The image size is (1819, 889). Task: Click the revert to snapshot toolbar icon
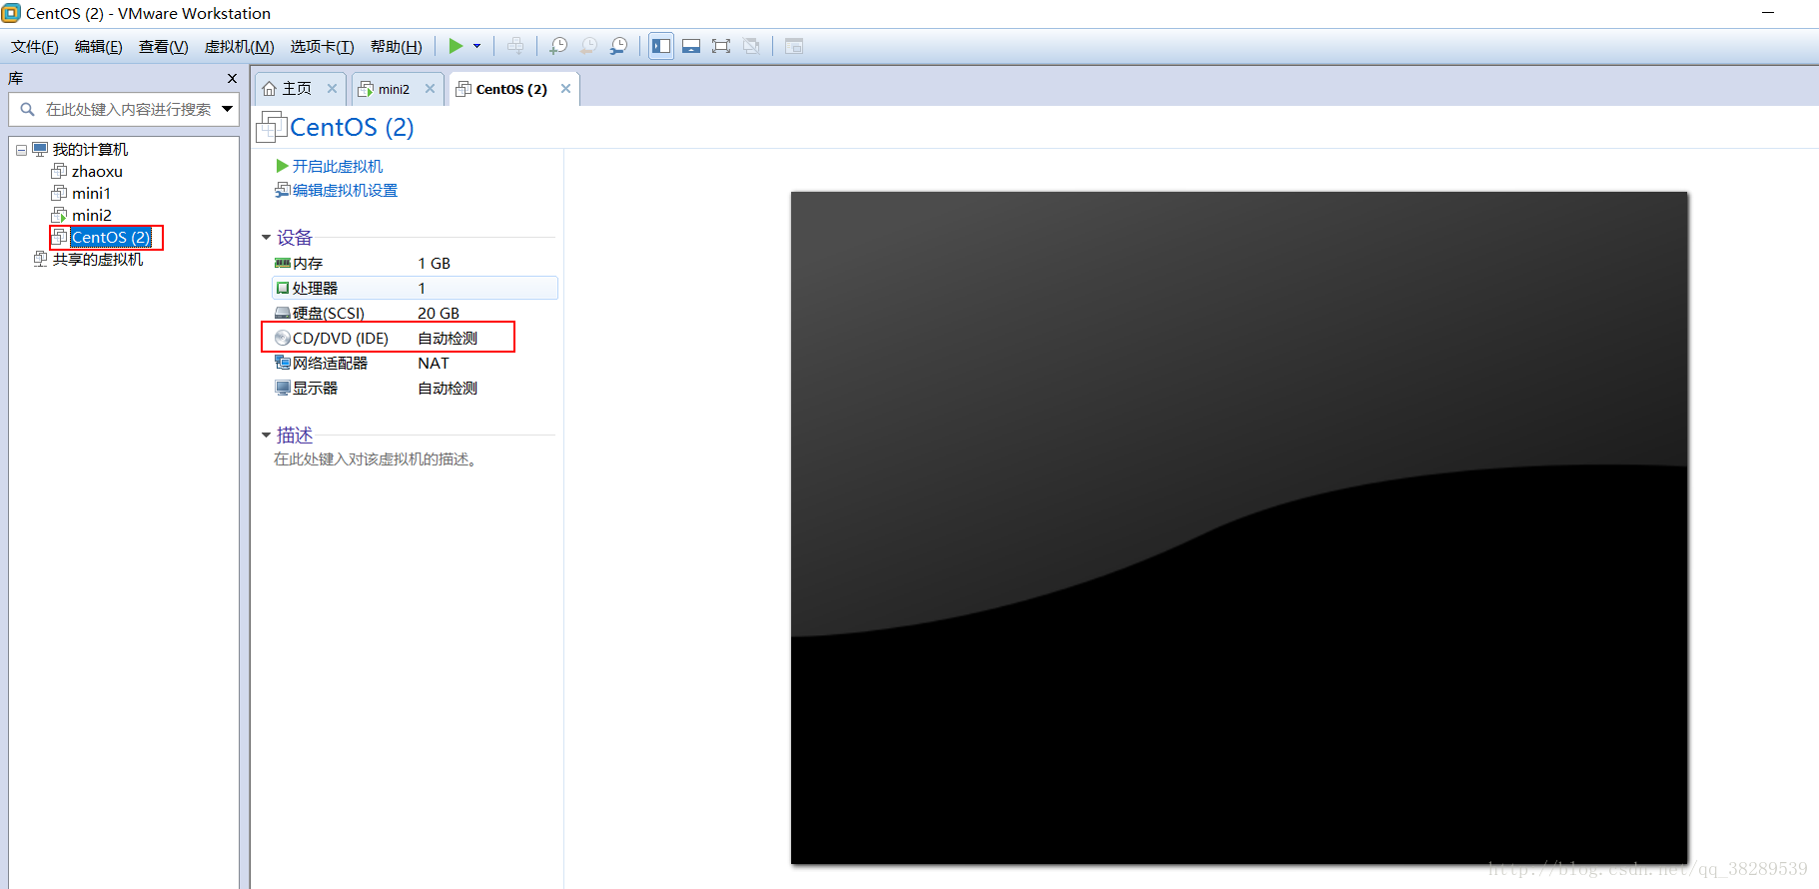click(x=589, y=46)
